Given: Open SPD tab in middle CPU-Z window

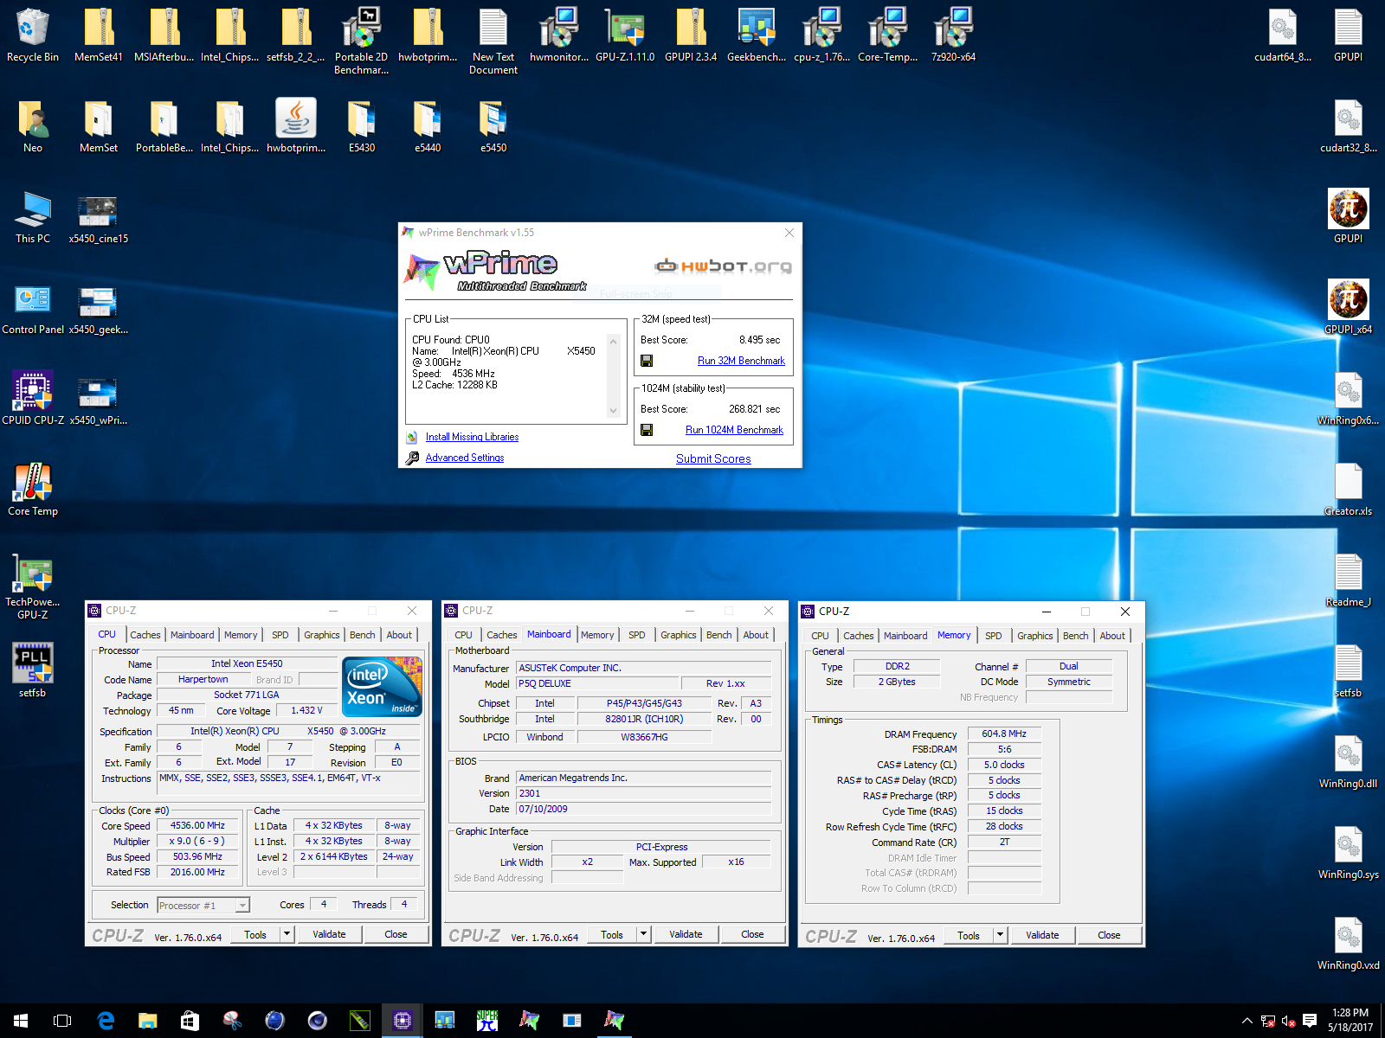Looking at the screenshot, I should tap(637, 635).
